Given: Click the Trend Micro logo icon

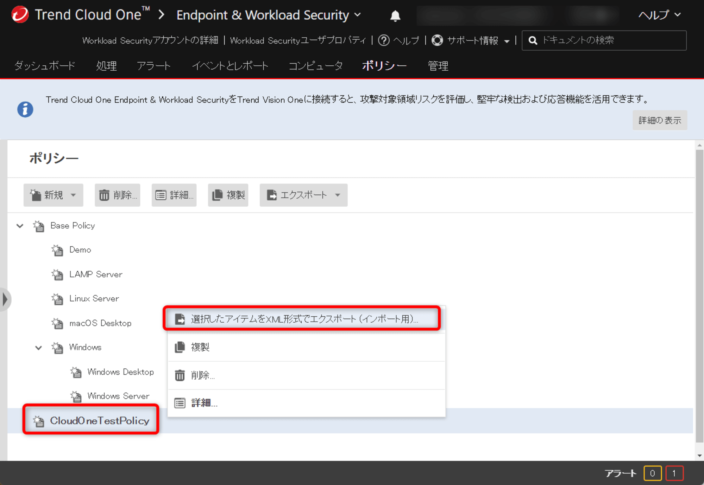Looking at the screenshot, I should pos(20,14).
